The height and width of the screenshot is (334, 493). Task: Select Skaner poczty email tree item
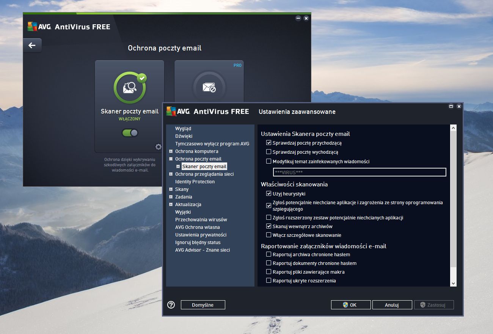(x=204, y=167)
